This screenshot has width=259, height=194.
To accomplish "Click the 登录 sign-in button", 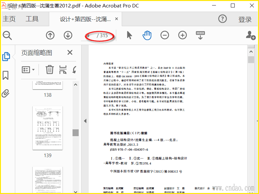I will pyautogui.click(x=245, y=19).
